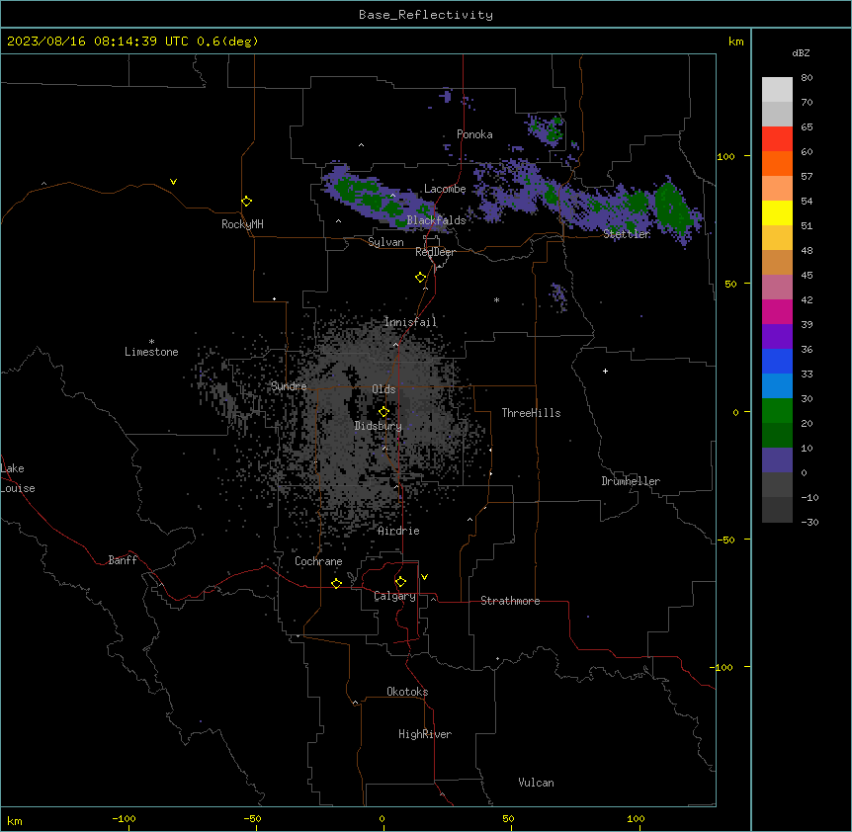Click the red 65 dBZ legend swatch
Viewport: 852px width, 832px height.
(x=777, y=138)
